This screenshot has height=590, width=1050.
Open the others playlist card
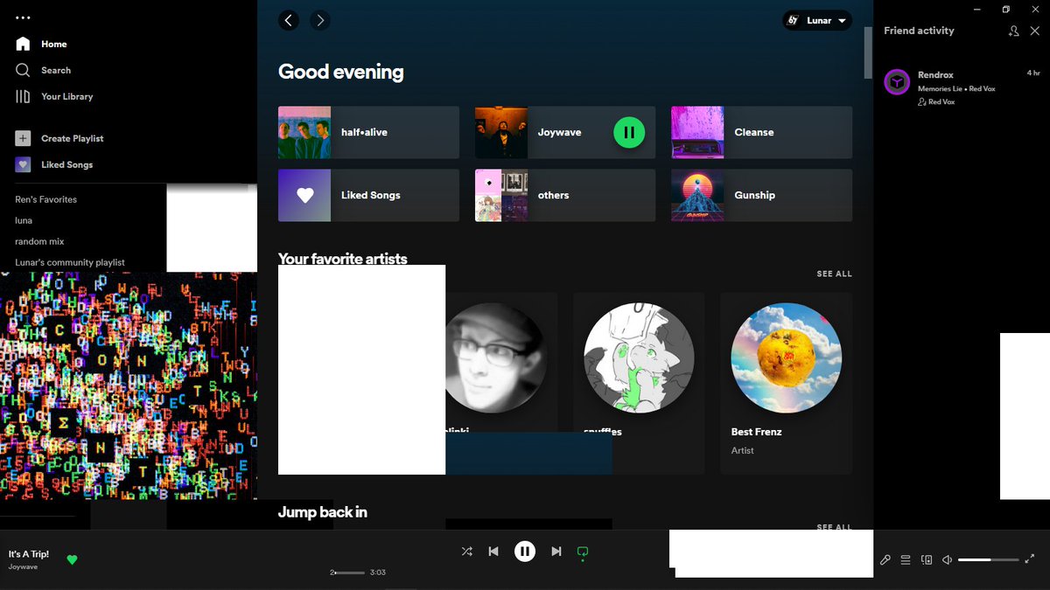click(x=565, y=195)
